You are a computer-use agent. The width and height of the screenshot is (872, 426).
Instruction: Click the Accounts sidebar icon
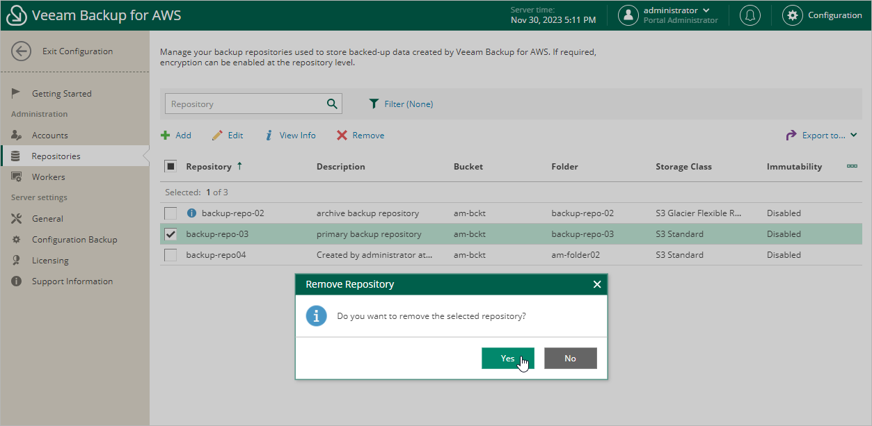point(16,136)
